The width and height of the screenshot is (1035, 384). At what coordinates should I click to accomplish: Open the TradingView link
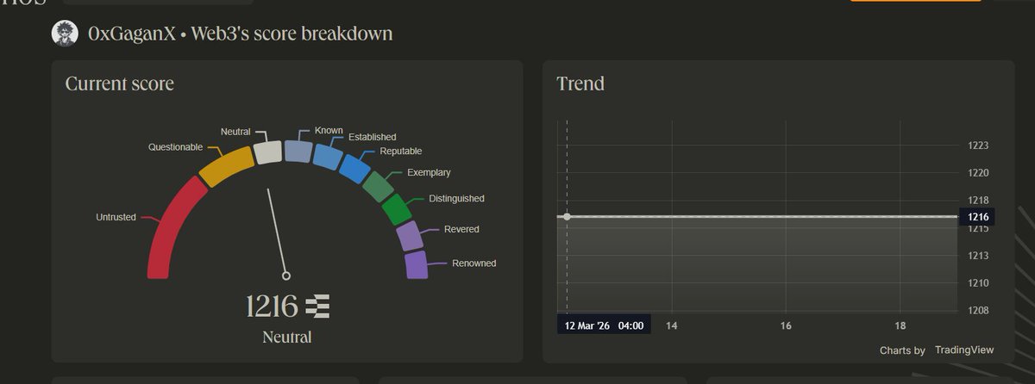click(x=964, y=350)
